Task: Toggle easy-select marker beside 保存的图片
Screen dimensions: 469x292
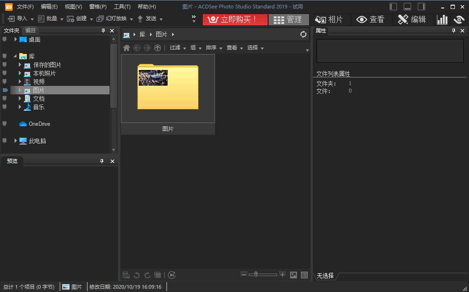Action: coord(5,65)
